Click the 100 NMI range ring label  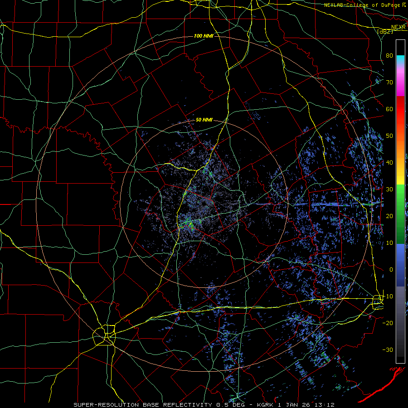(204, 36)
